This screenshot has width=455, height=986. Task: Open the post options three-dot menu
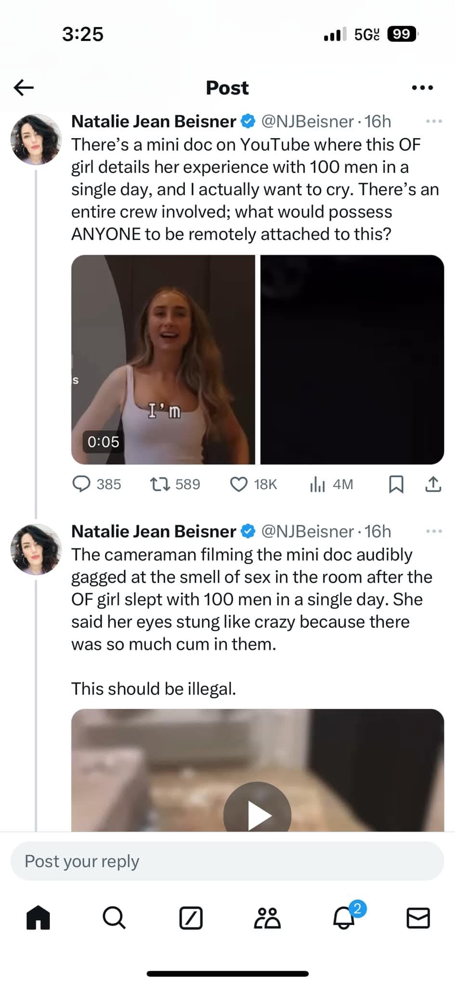(x=422, y=88)
